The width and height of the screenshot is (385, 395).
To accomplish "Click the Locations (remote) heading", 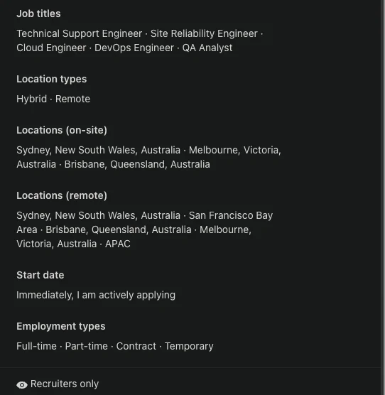I will [x=62, y=195].
